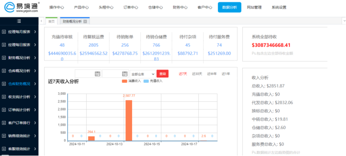Image resolution: width=346 pixels, height=156 pixels.
Task: Click the red 查询 button
Action: (163, 74)
